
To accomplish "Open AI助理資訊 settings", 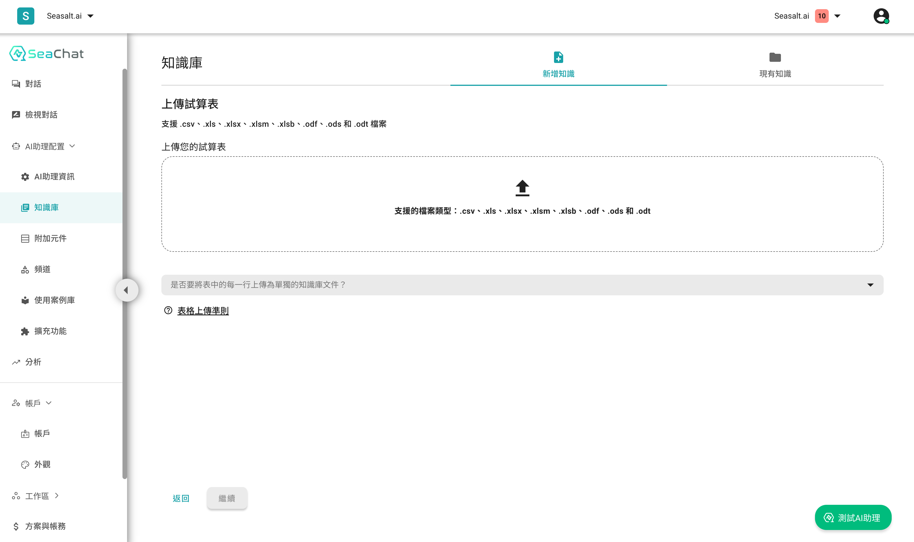I will point(61,177).
